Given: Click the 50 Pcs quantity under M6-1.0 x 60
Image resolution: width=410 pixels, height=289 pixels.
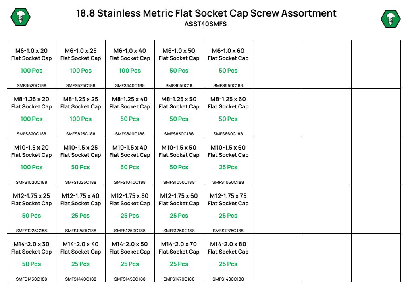Looking at the screenshot, I should (x=228, y=71).
